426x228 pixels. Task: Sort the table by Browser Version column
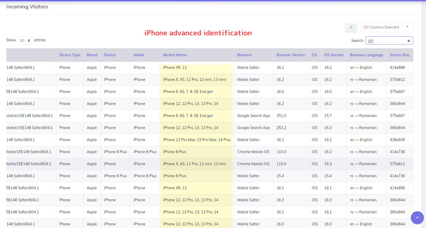click(290, 55)
